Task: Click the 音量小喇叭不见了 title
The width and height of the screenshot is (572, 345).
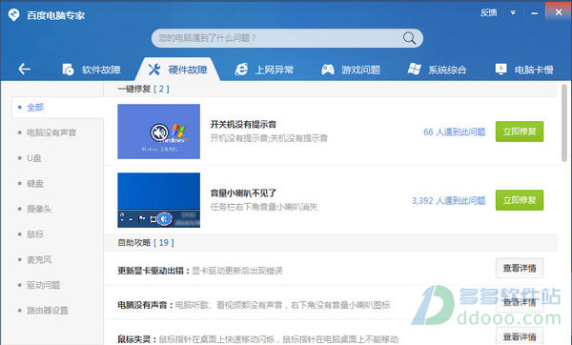Action: pos(243,193)
